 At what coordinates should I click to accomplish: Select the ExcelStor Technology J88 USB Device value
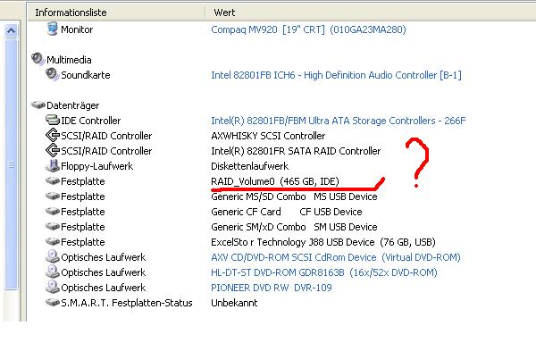[323, 242]
